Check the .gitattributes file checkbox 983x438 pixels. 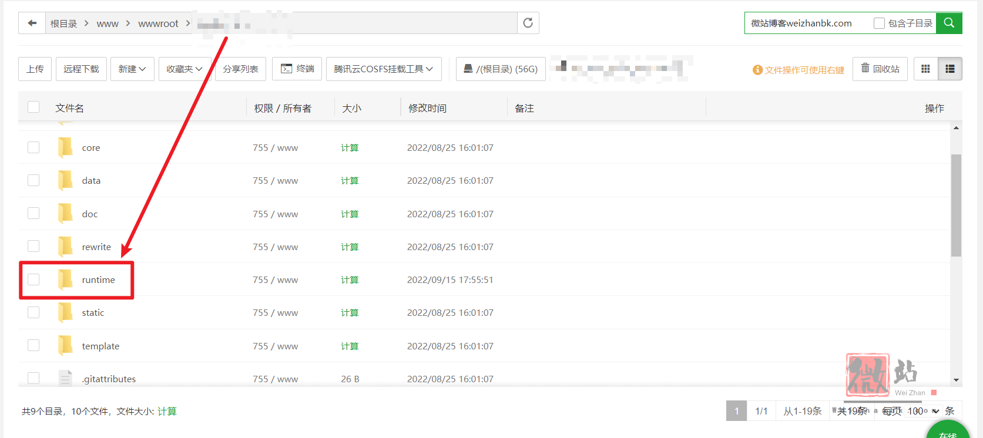click(x=33, y=378)
